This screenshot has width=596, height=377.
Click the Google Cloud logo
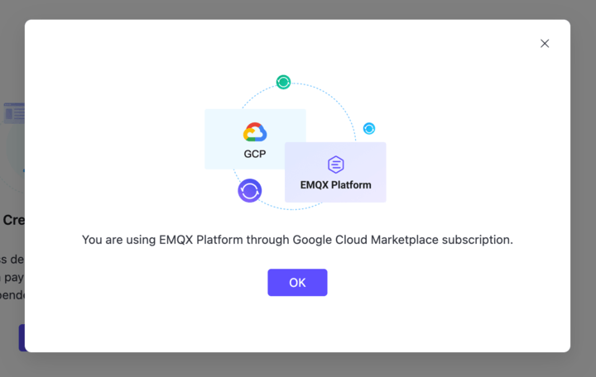pyautogui.click(x=255, y=132)
